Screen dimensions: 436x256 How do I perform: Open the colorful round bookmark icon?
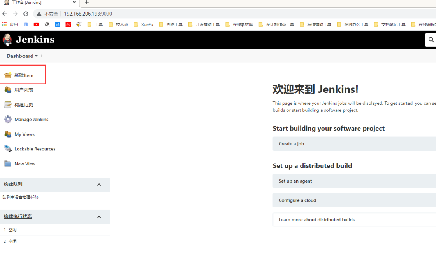click(79, 24)
